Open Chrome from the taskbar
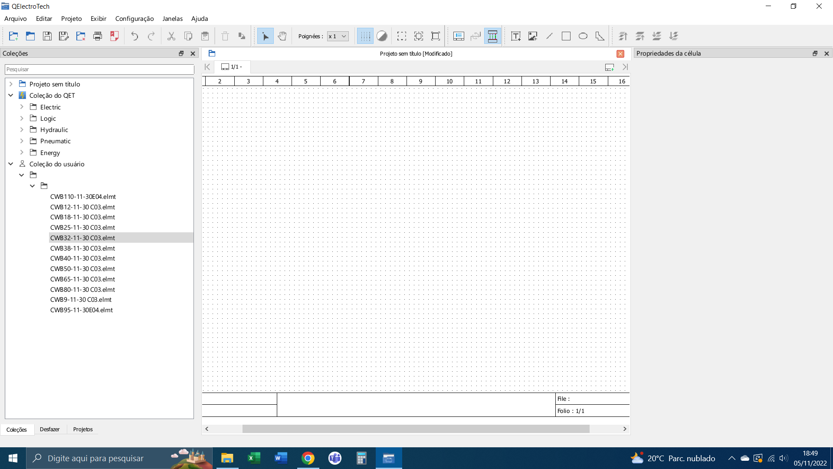 pyautogui.click(x=308, y=458)
